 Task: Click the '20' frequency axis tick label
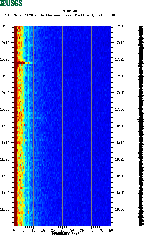[x=53, y=231]
